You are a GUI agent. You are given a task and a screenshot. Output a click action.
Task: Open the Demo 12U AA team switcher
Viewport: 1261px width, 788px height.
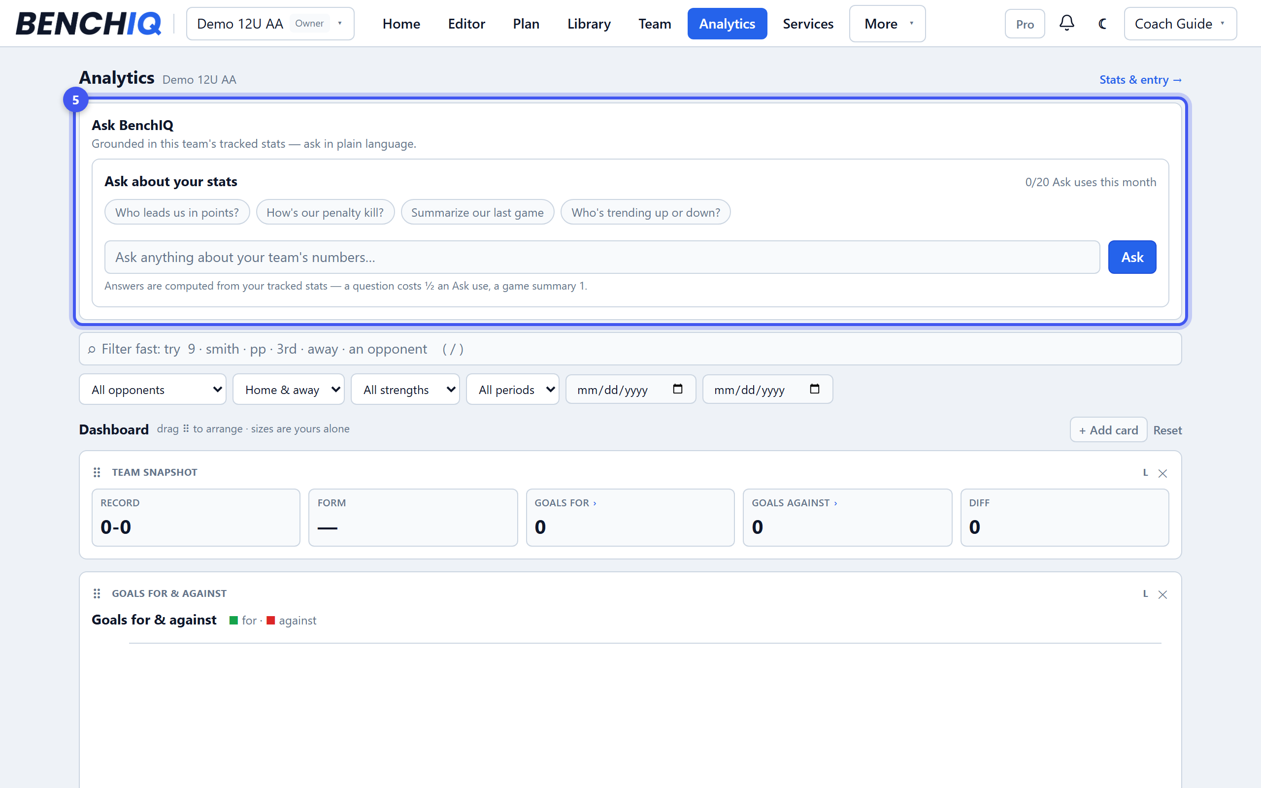click(270, 24)
